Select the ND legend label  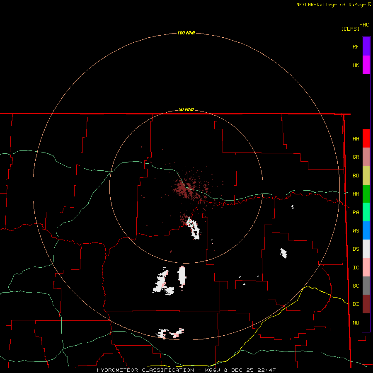coord(356,323)
